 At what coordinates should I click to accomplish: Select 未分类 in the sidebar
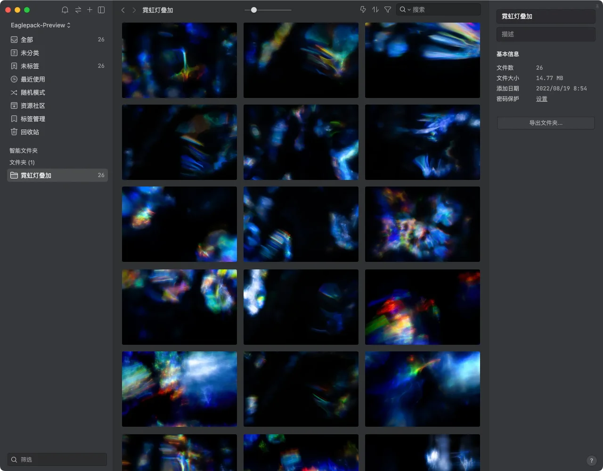click(x=57, y=53)
